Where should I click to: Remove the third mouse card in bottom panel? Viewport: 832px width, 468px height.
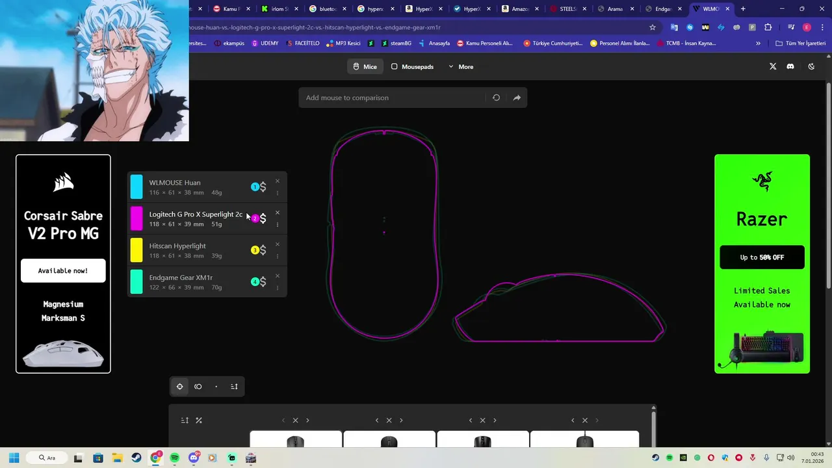pos(483,421)
